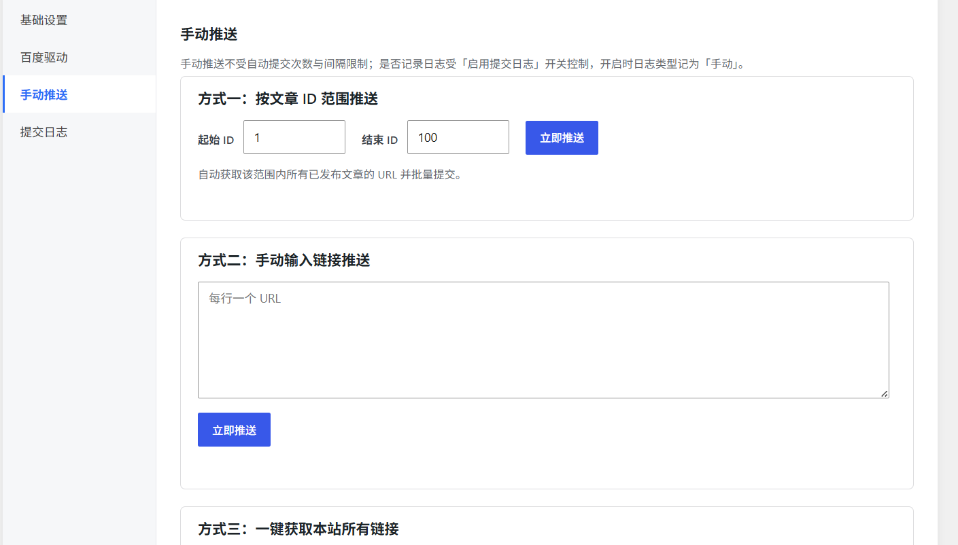This screenshot has height=545, width=958.
Task: Click the 方式一：按文章 ID 范围推送 heading
Action: tap(288, 99)
